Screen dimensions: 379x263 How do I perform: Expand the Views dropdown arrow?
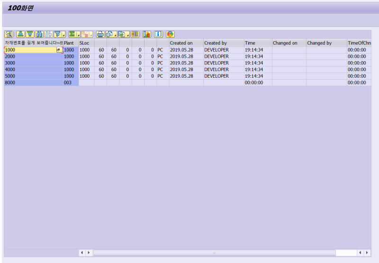(x=116, y=34)
